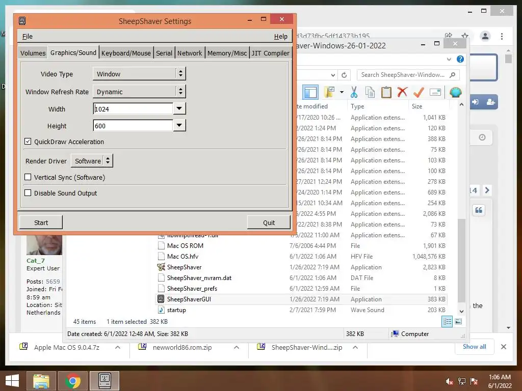
Task: Click the Quit button
Action: pos(269,222)
